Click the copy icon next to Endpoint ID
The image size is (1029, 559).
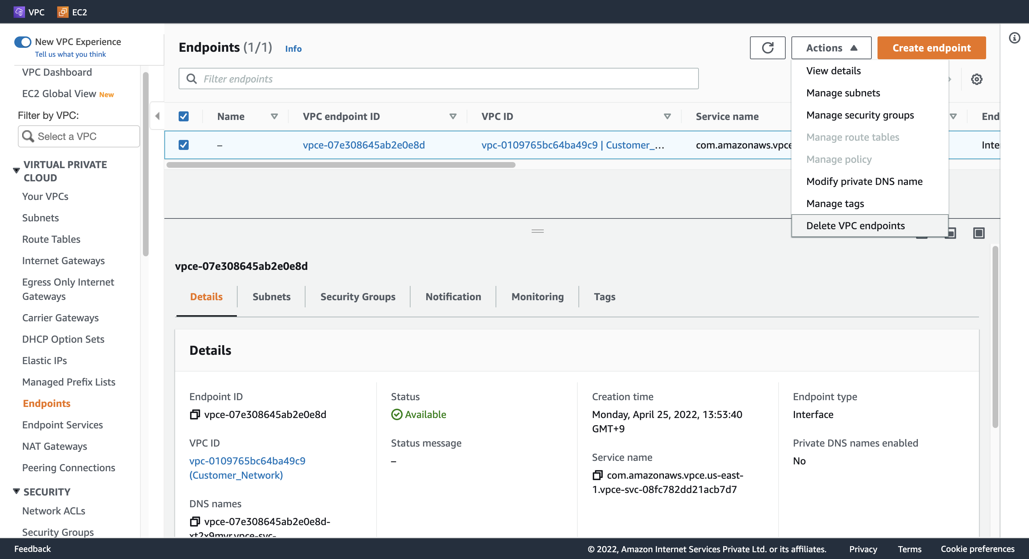[195, 414]
